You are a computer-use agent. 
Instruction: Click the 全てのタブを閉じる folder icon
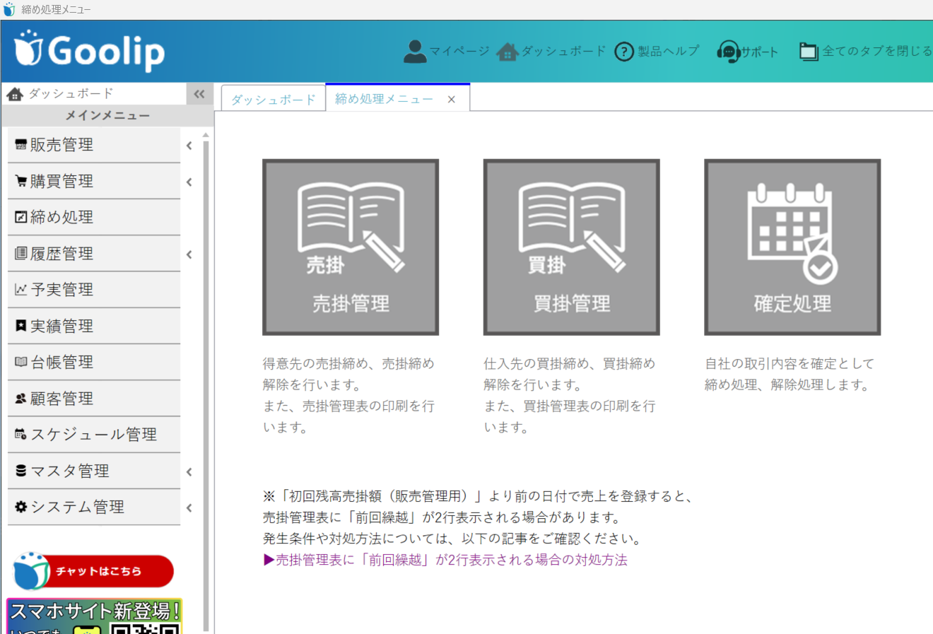pos(809,52)
